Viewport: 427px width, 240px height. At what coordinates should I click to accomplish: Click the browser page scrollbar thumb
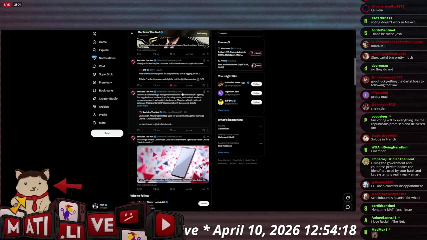tap(354, 72)
